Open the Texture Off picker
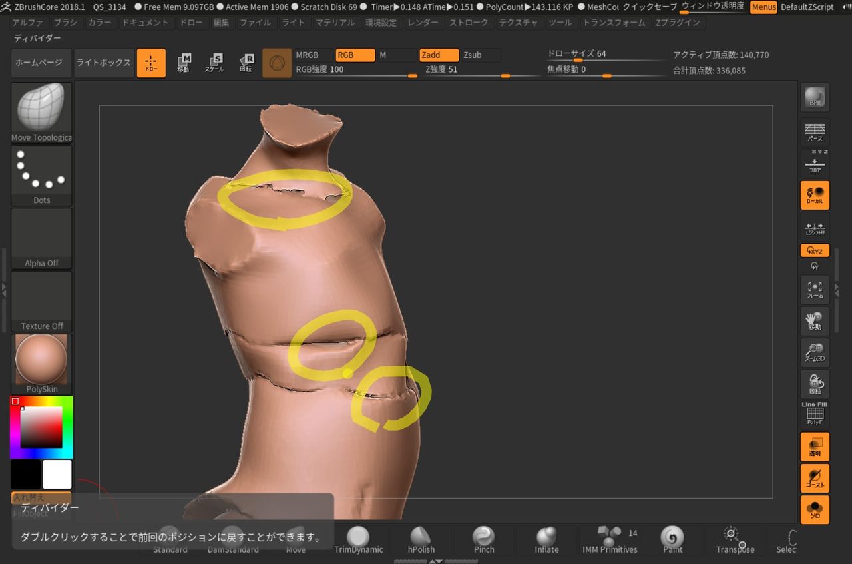The image size is (852, 564). [x=41, y=301]
